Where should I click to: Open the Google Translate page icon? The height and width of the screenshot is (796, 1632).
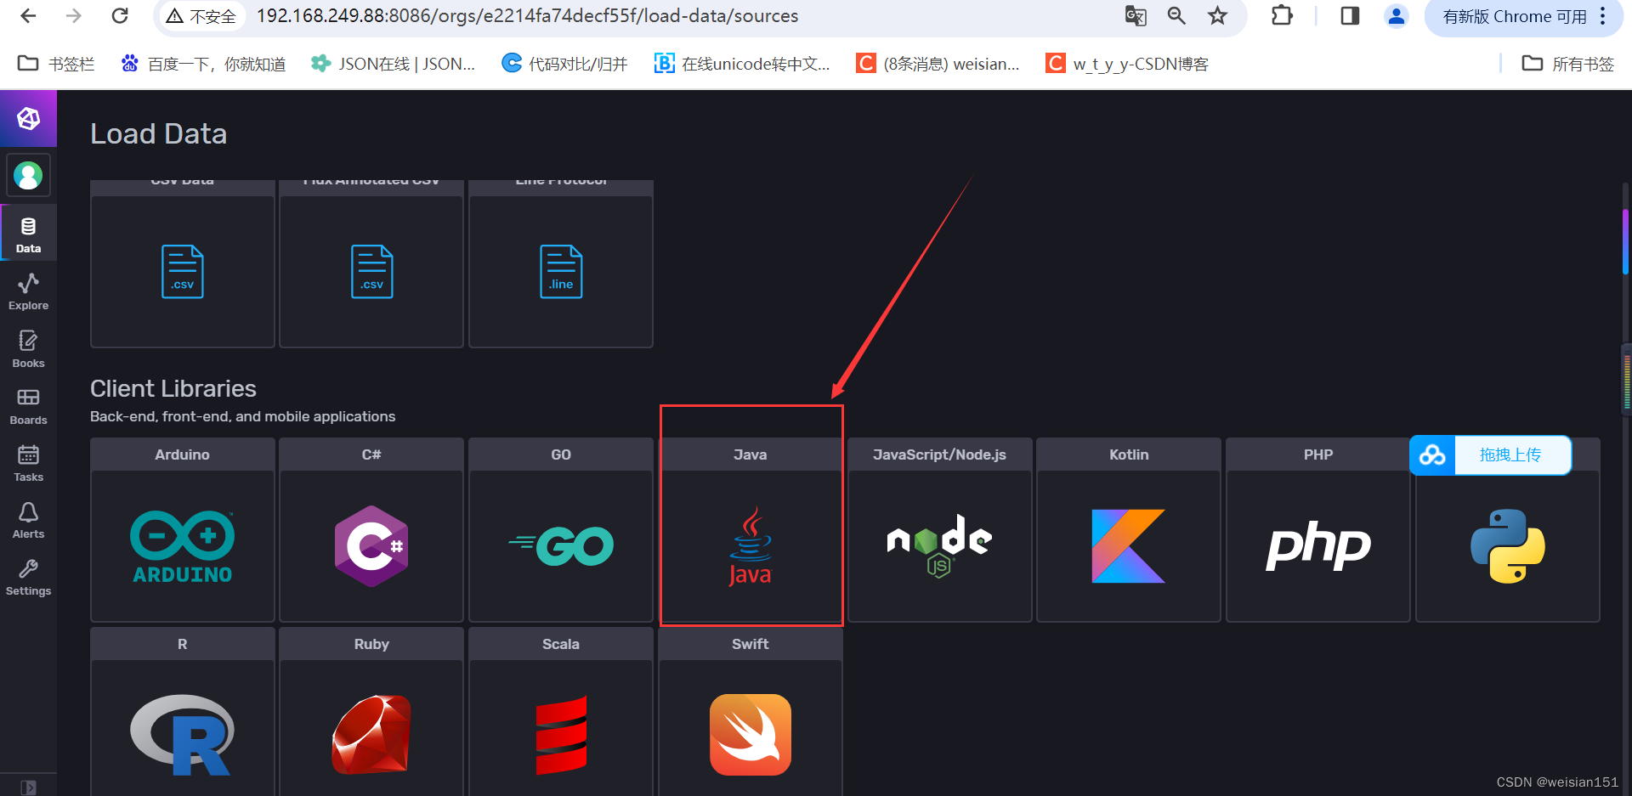[x=1136, y=15]
